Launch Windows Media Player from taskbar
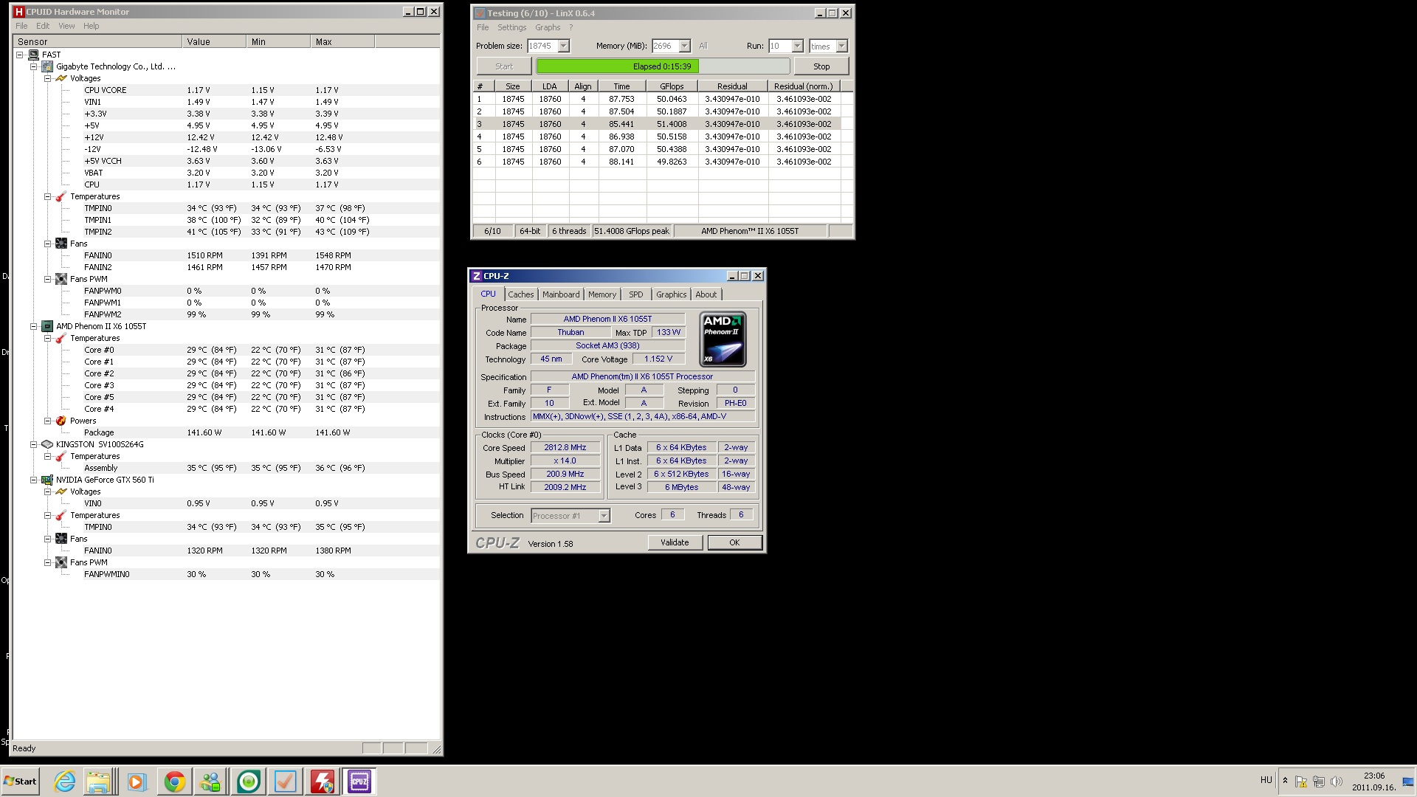The height and width of the screenshot is (797, 1417). coord(136,782)
